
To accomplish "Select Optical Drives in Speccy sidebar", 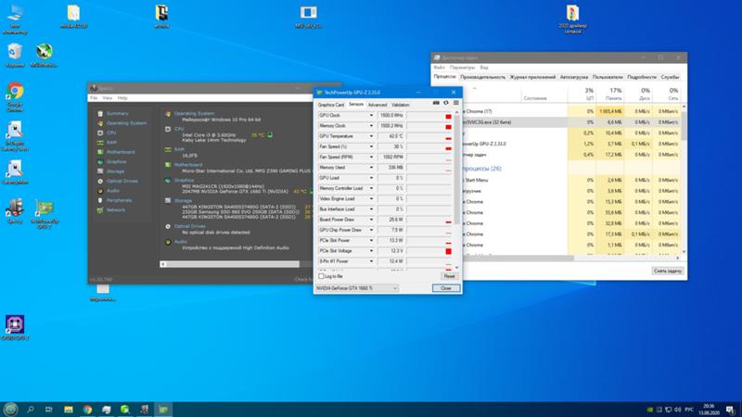I will pyautogui.click(x=122, y=181).
